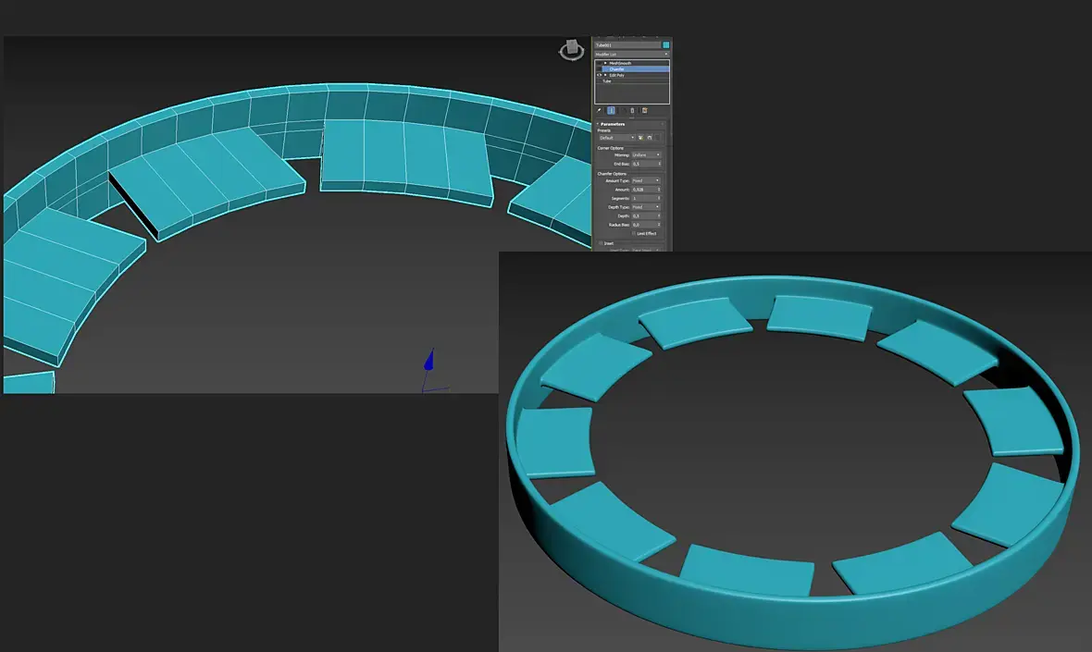Click the Pin Stack icon
Image resolution: width=1092 pixels, height=652 pixels.
(599, 111)
